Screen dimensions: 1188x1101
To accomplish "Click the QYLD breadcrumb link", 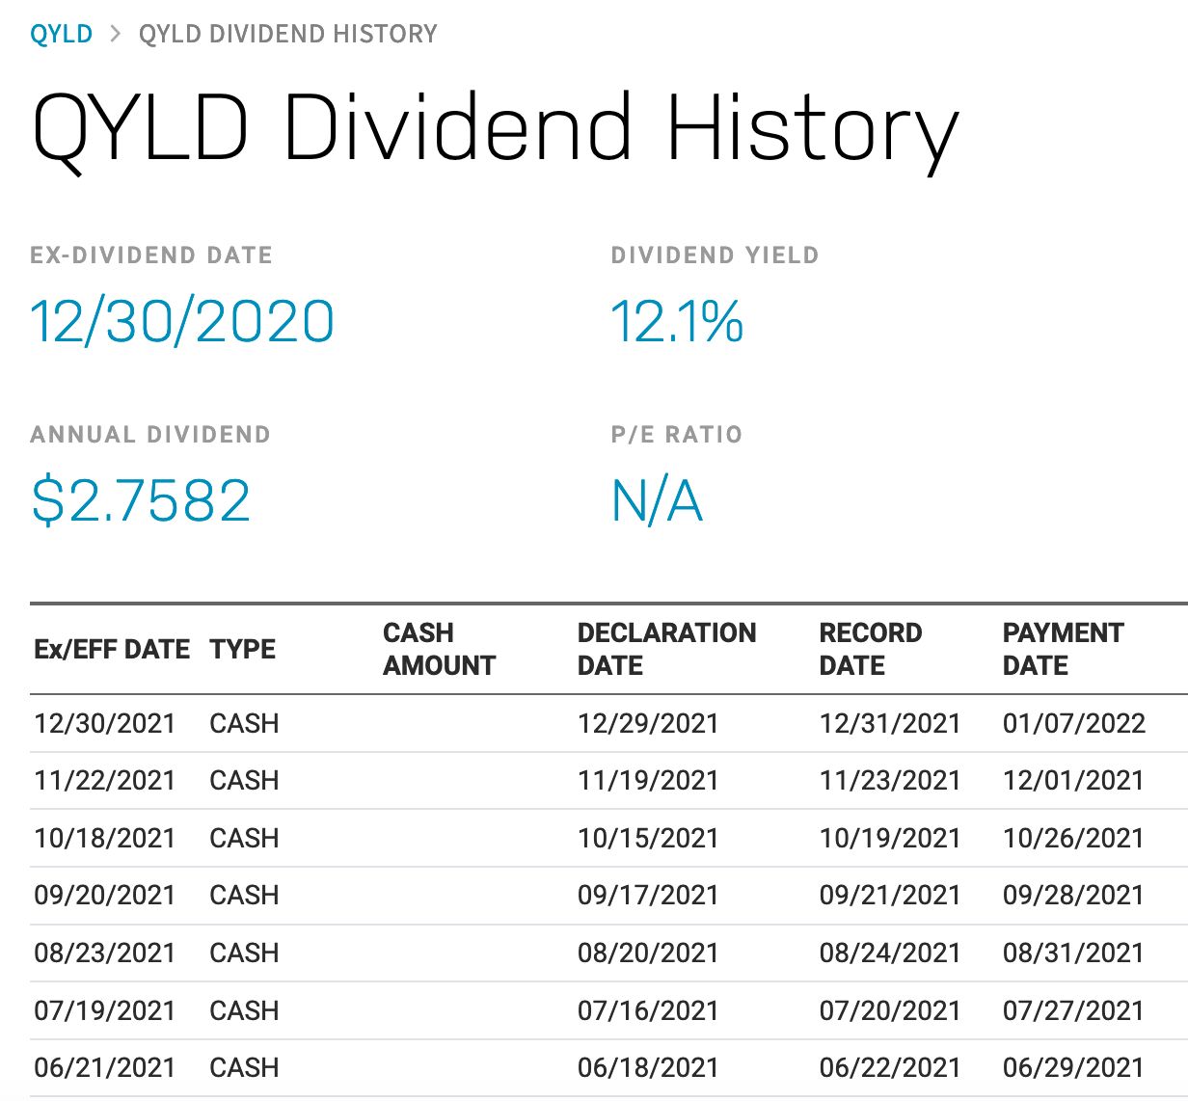I will tap(61, 35).
